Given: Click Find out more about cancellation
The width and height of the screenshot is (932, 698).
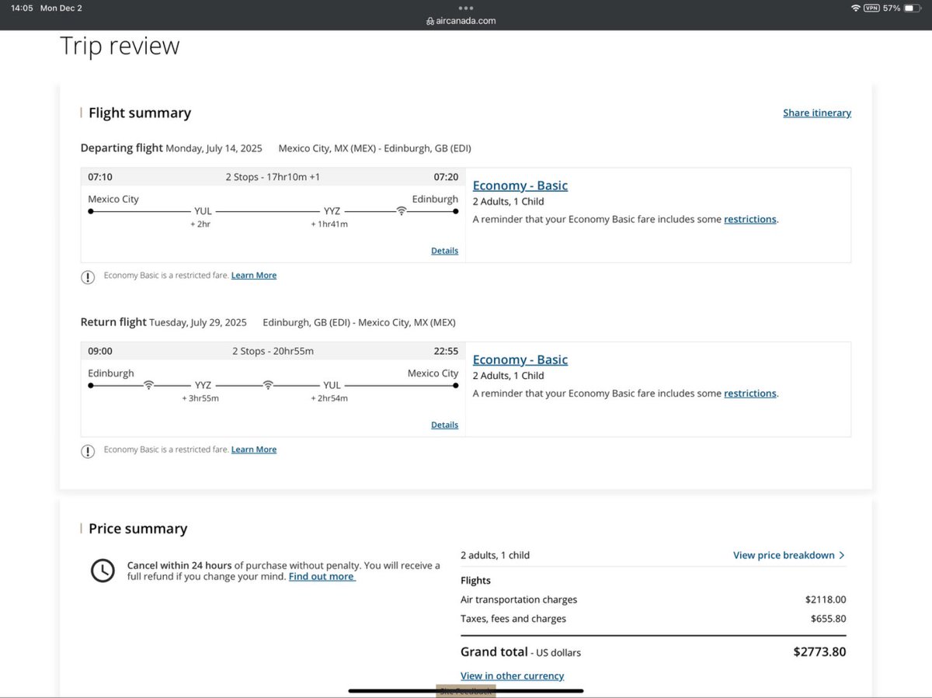Looking at the screenshot, I should [322, 577].
